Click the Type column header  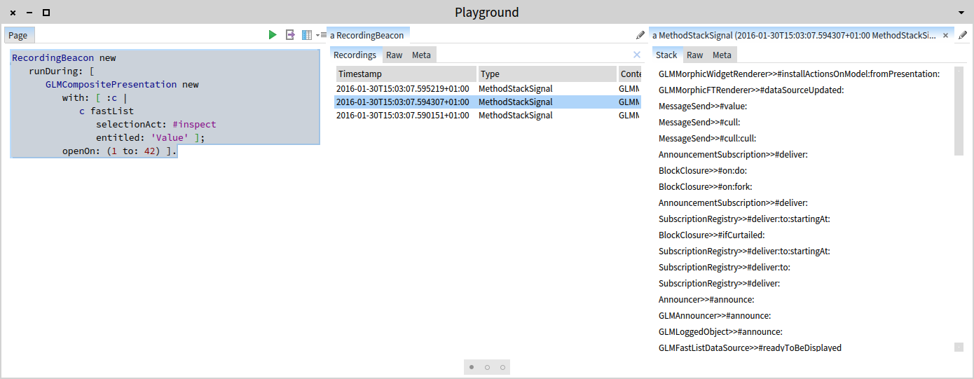(x=547, y=74)
